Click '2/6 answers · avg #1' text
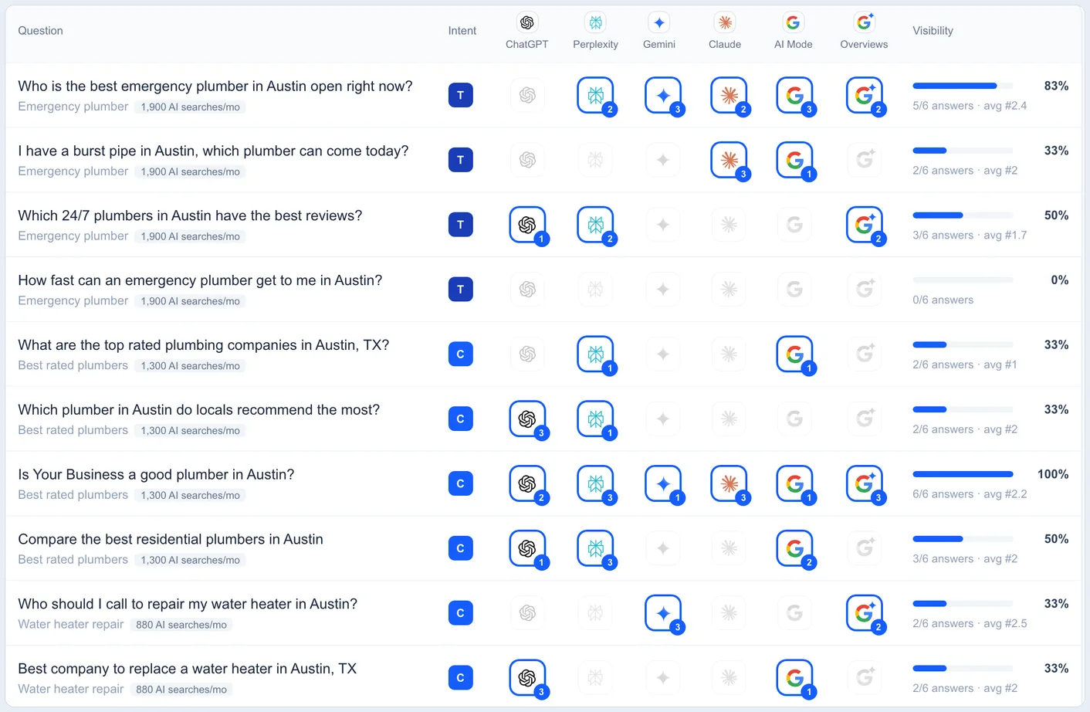This screenshot has height=712, width=1090. [964, 364]
